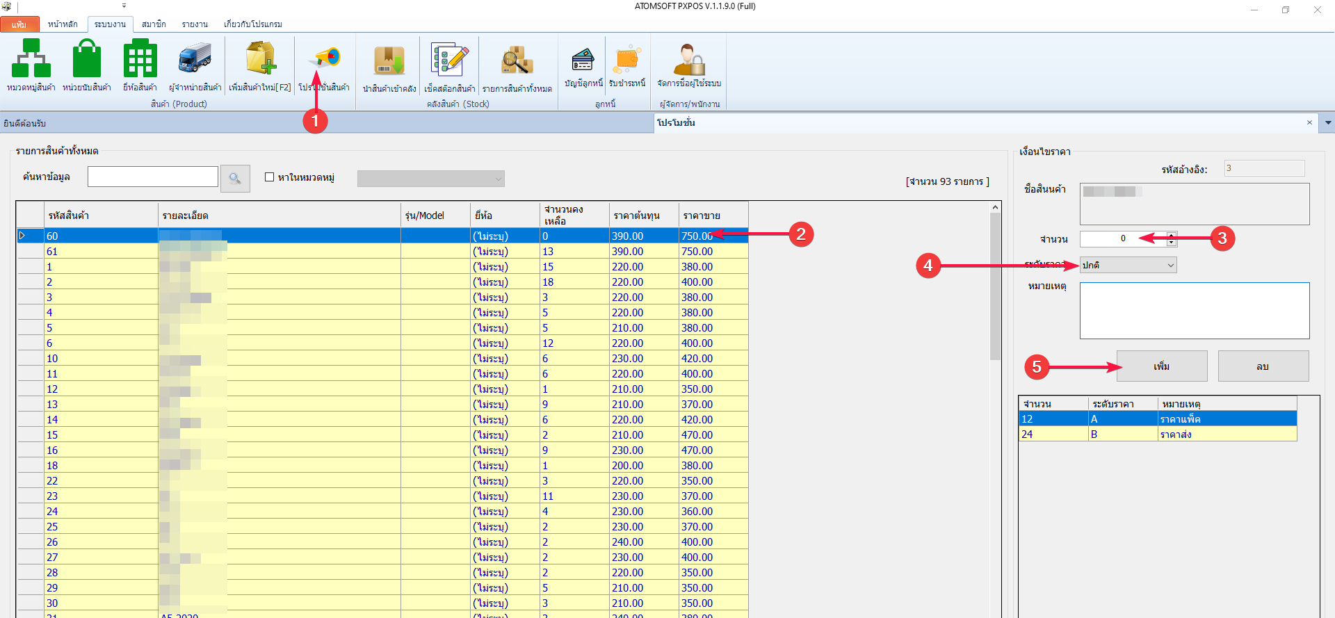Click the หมายเหตุ header in the conditions table
The height and width of the screenshot is (618, 1335).
coord(1228,404)
